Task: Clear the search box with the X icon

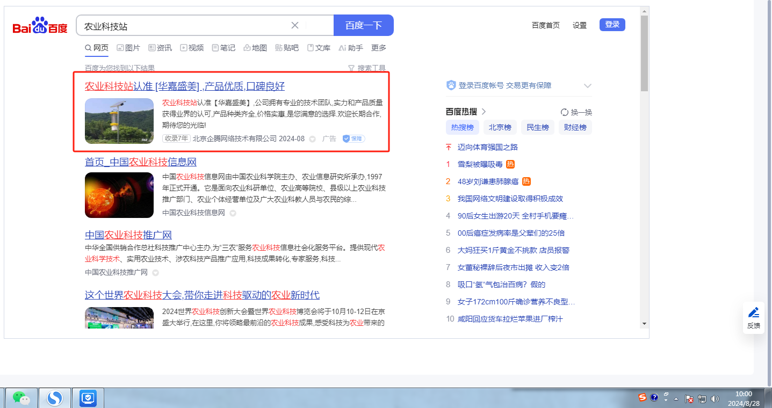Action: tap(295, 25)
